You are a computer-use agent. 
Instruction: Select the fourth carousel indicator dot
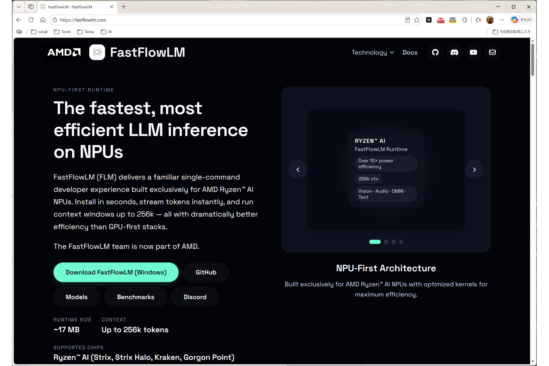pos(401,242)
